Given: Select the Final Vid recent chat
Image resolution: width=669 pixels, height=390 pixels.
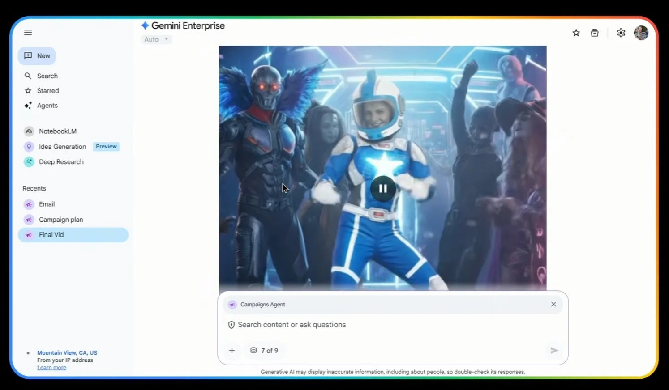Looking at the screenshot, I should click(73, 235).
